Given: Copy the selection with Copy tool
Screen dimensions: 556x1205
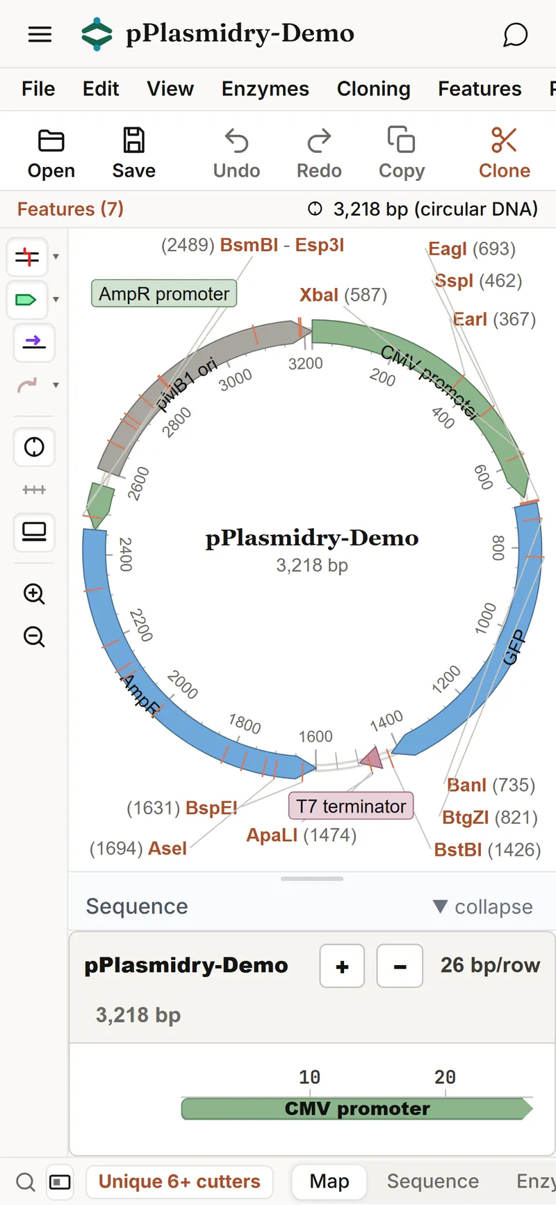Looking at the screenshot, I should (402, 154).
